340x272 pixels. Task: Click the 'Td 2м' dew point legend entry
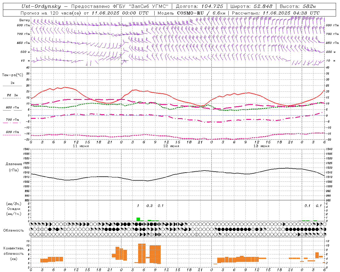click(x=12, y=95)
